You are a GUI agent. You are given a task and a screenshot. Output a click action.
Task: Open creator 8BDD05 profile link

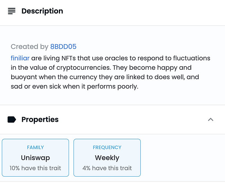63,46
